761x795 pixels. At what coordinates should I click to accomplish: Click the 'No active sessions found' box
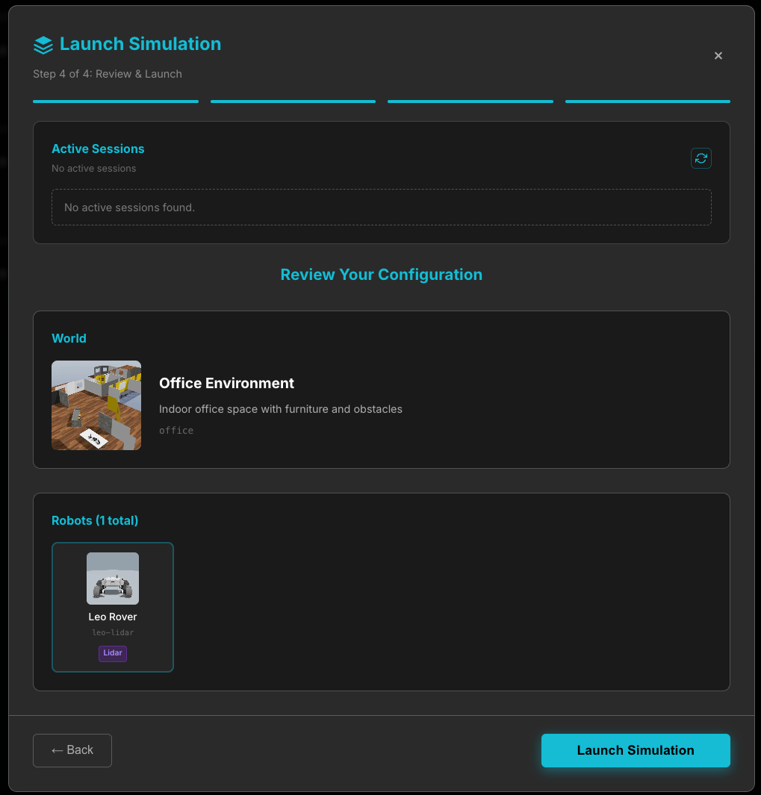pyautogui.click(x=381, y=207)
